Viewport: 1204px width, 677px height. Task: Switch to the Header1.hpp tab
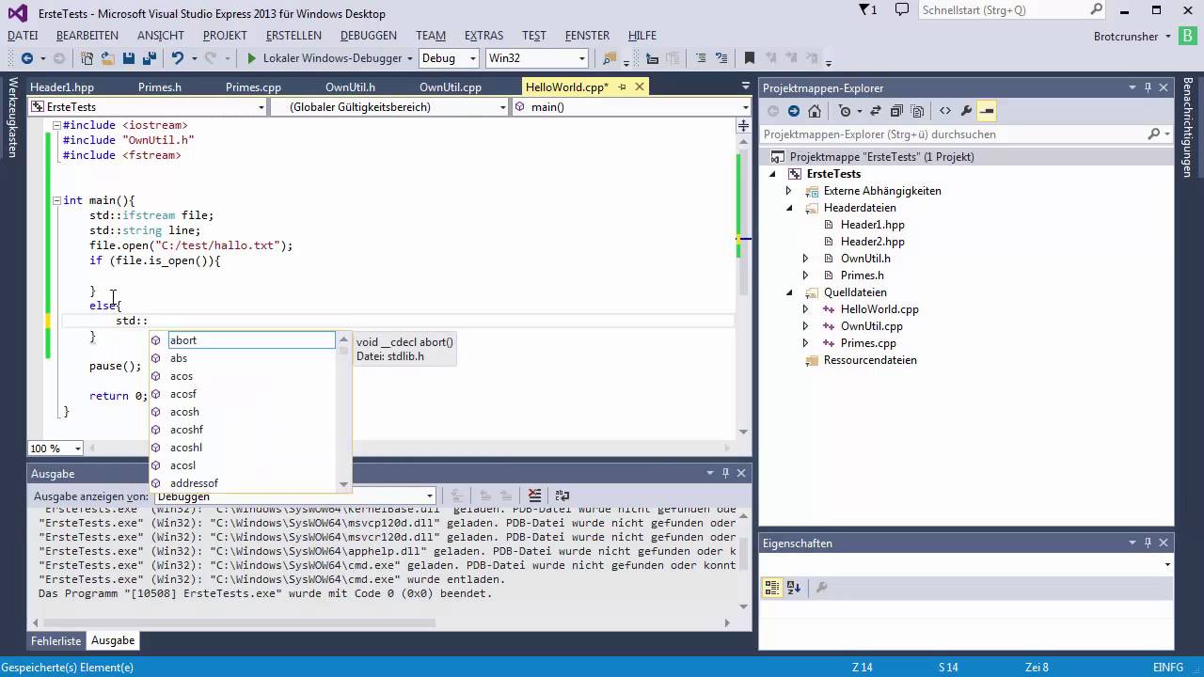click(62, 87)
